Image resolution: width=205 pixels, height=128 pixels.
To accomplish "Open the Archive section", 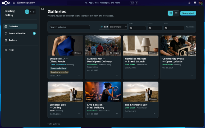I will pyautogui.click(x=20, y=40).
